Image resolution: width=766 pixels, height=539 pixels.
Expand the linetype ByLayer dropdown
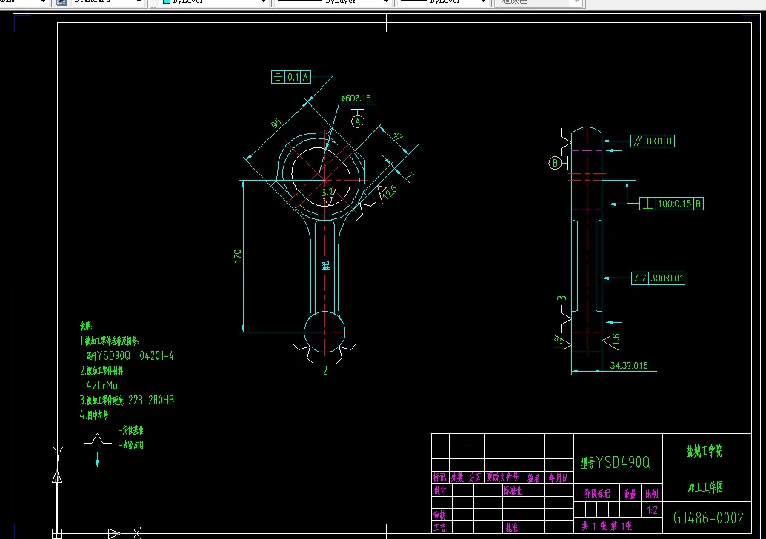pyautogui.click(x=333, y=2)
